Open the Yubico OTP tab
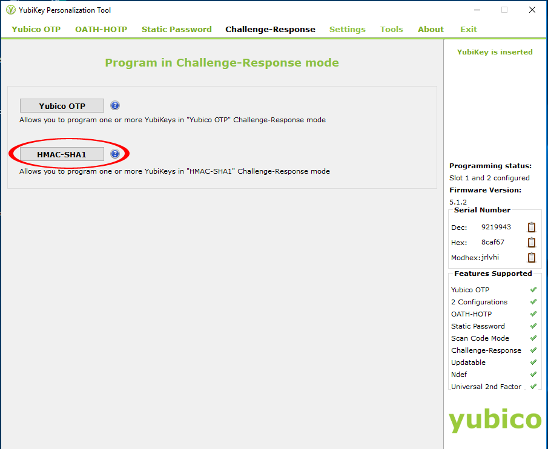The image size is (548, 449). tap(36, 29)
